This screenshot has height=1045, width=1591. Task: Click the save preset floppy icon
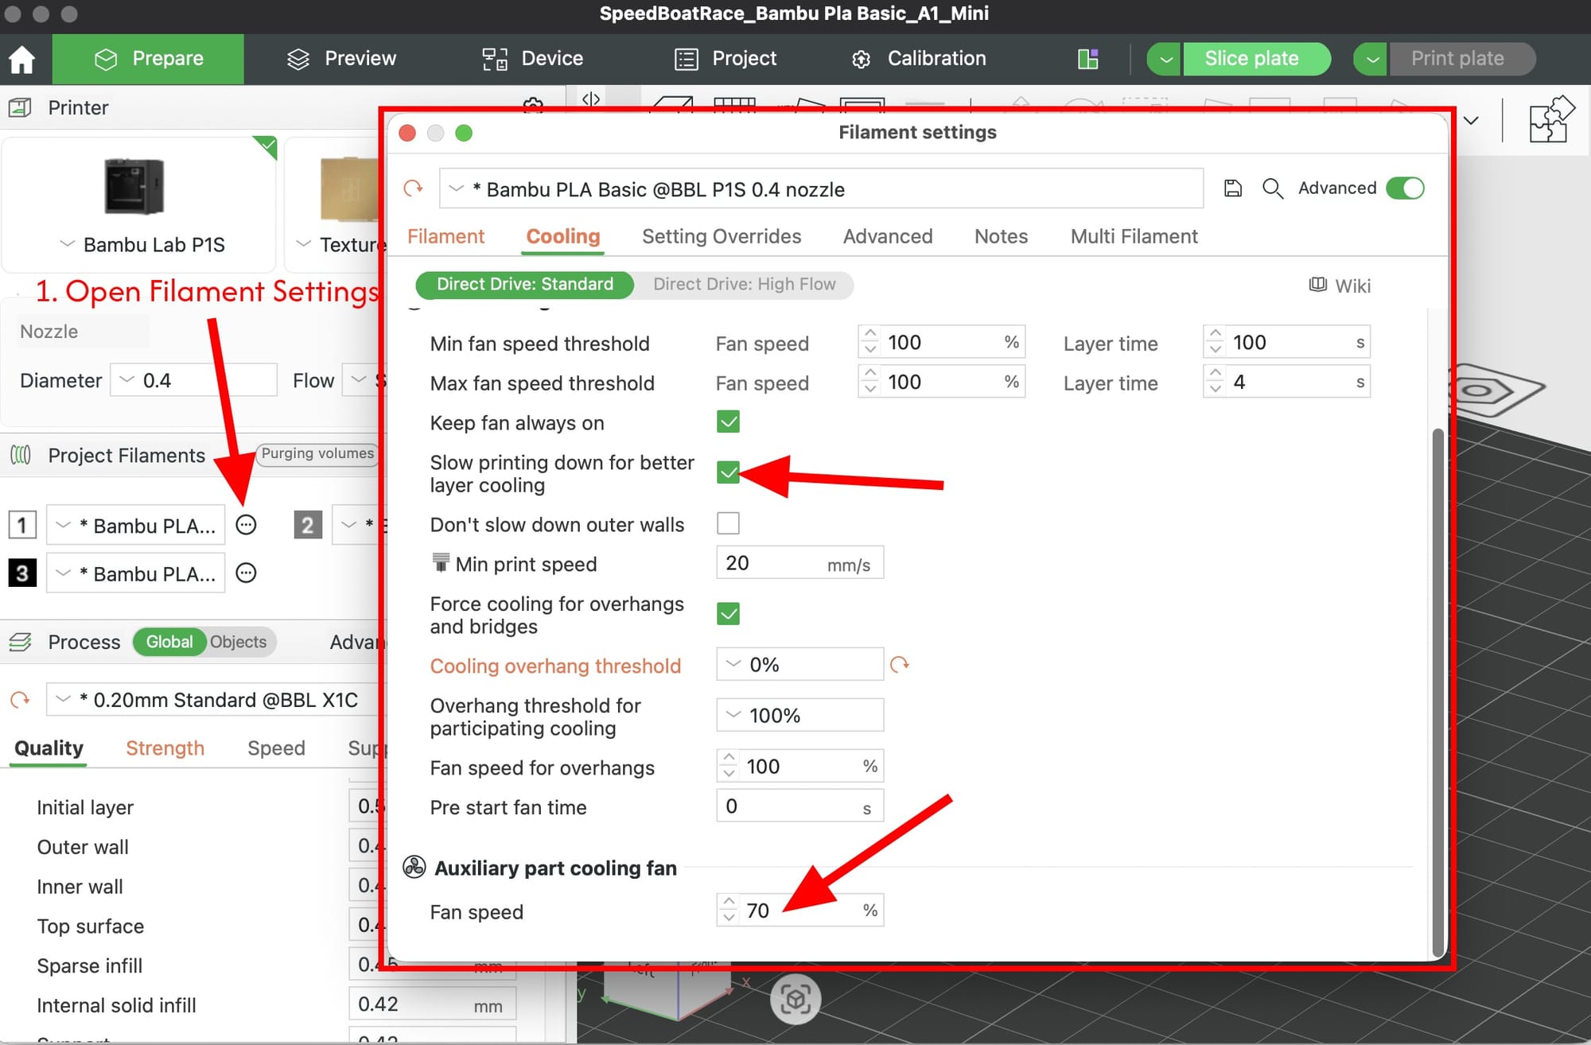(1232, 188)
